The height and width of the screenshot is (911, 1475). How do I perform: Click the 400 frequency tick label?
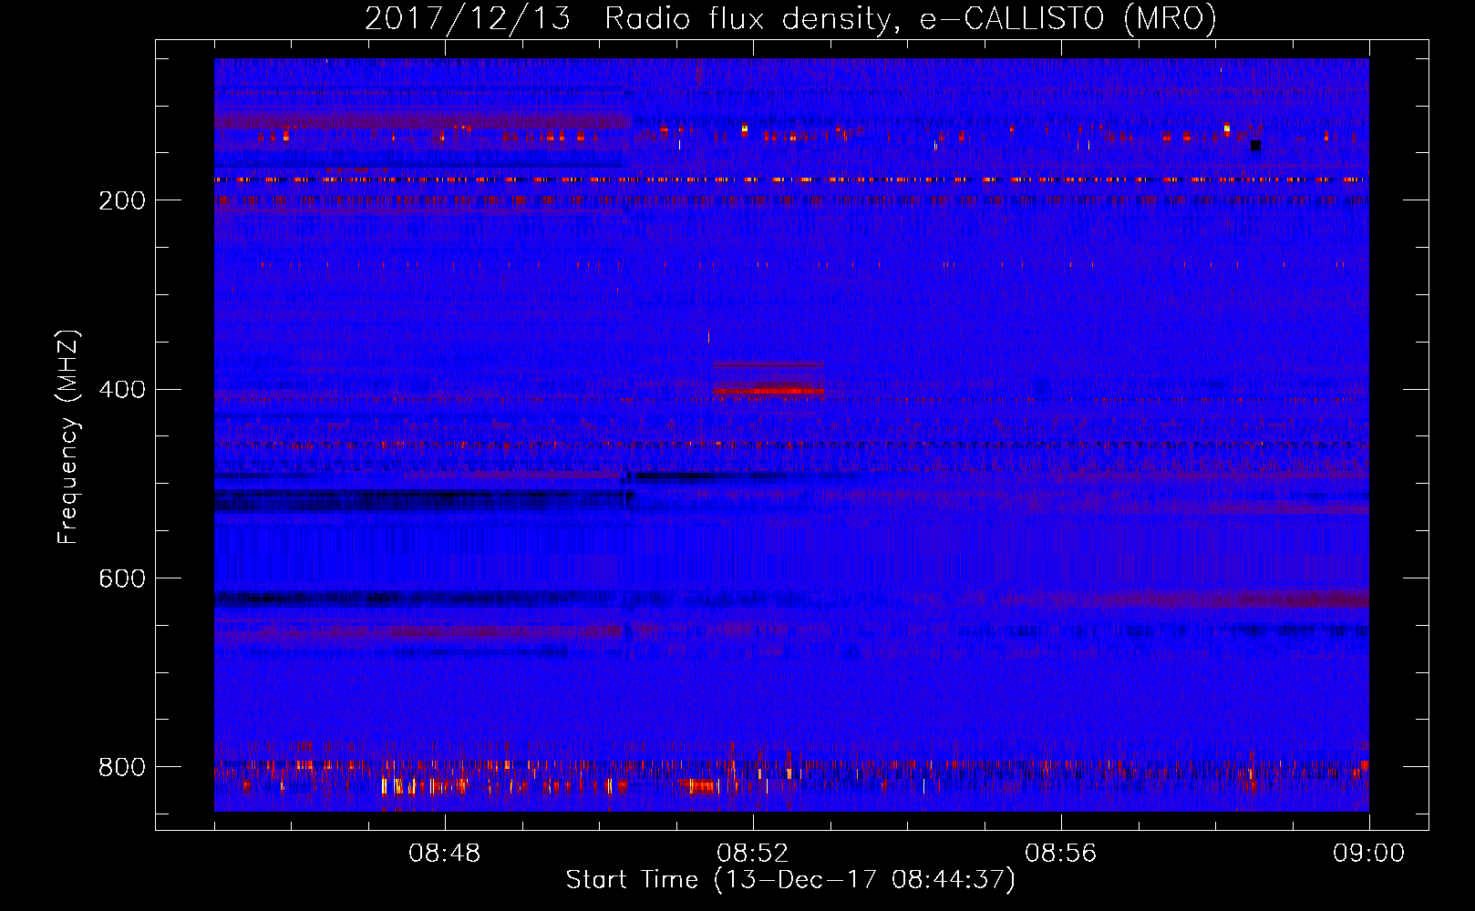click(x=122, y=390)
